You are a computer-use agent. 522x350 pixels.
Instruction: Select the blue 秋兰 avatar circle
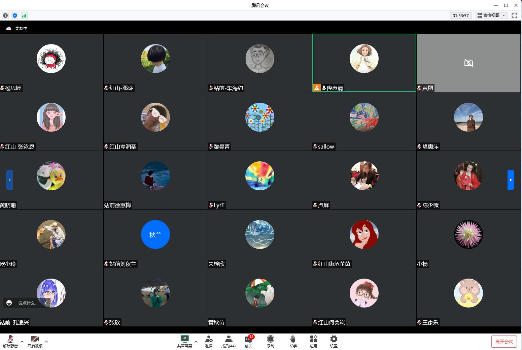point(155,234)
